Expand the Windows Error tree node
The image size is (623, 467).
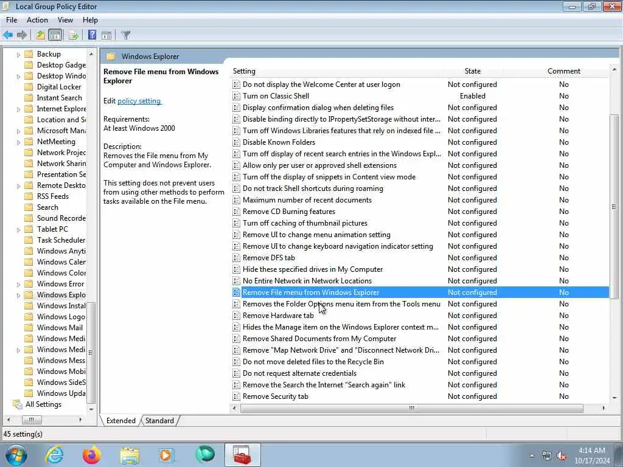tap(18, 285)
